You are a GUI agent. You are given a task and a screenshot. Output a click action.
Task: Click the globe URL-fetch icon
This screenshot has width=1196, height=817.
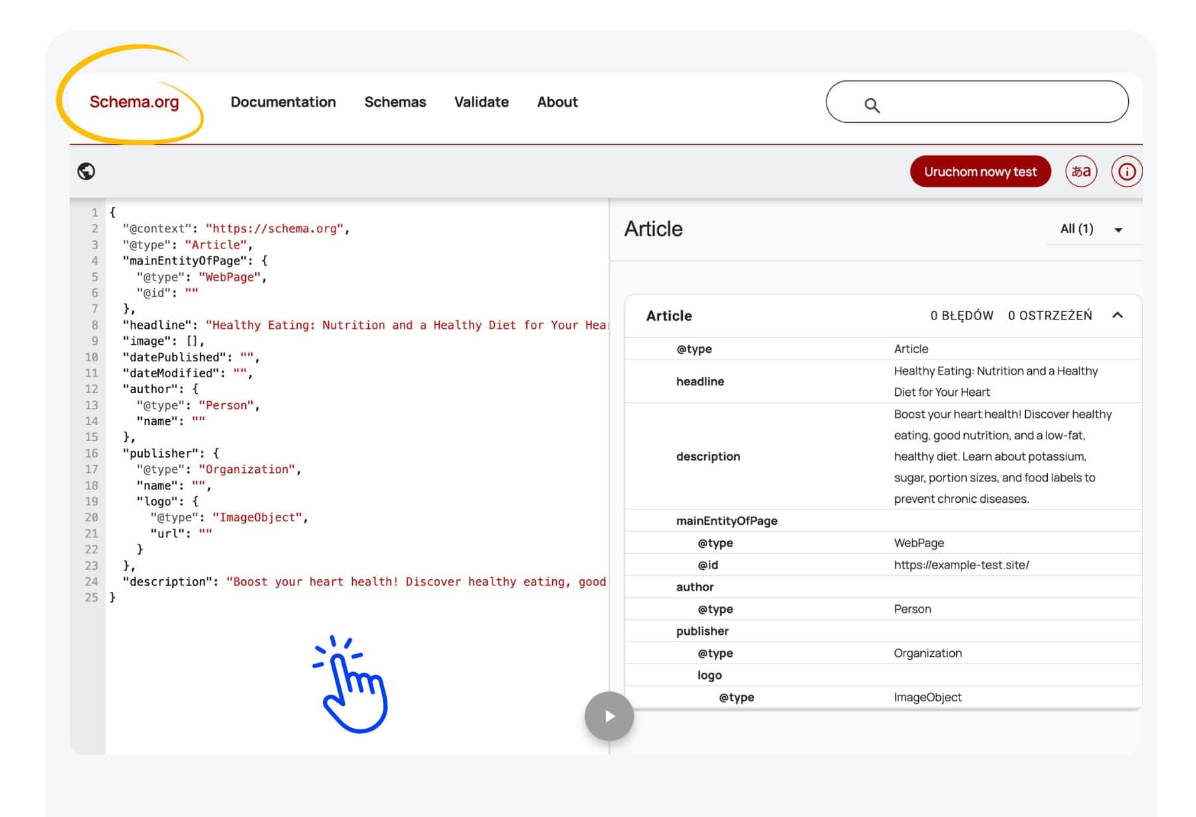pyautogui.click(x=86, y=171)
